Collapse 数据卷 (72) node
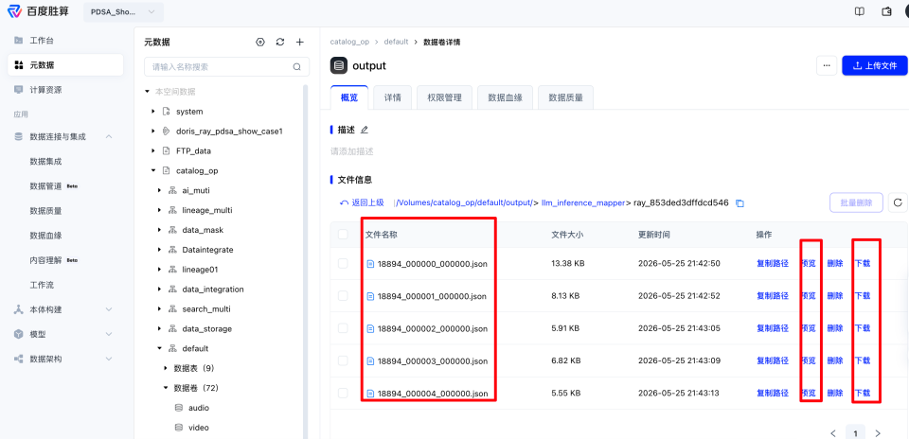909x439 pixels. [x=165, y=388]
